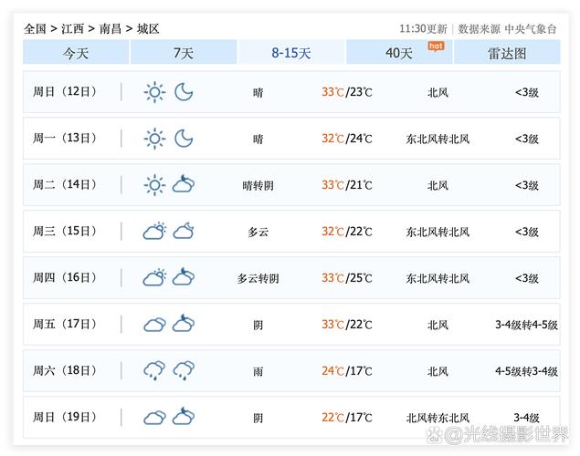The image size is (580, 456).
Task: Click the night overcast icon for 周四 16日
Action: 184,276
